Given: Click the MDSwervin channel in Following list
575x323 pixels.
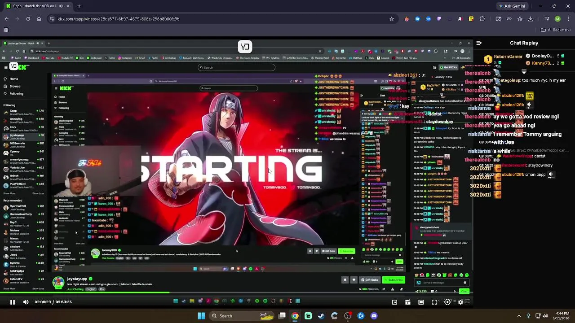Looking at the screenshot, I should coord(23,145).
